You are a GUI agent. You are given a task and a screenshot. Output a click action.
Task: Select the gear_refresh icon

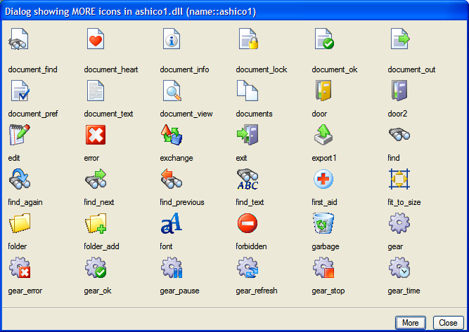coord(248,268)
